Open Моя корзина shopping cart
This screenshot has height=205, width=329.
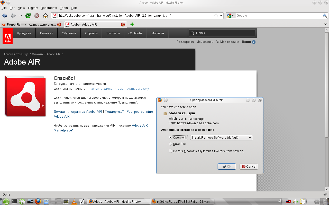228,42
